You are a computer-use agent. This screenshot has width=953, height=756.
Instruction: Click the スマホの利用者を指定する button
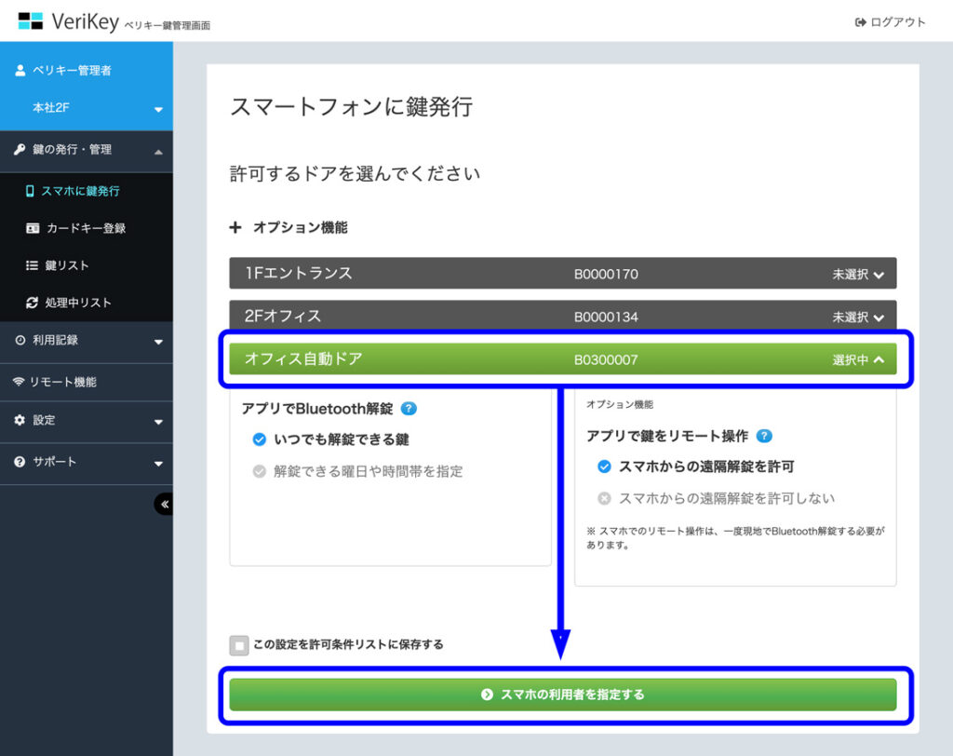click(562, 695)
